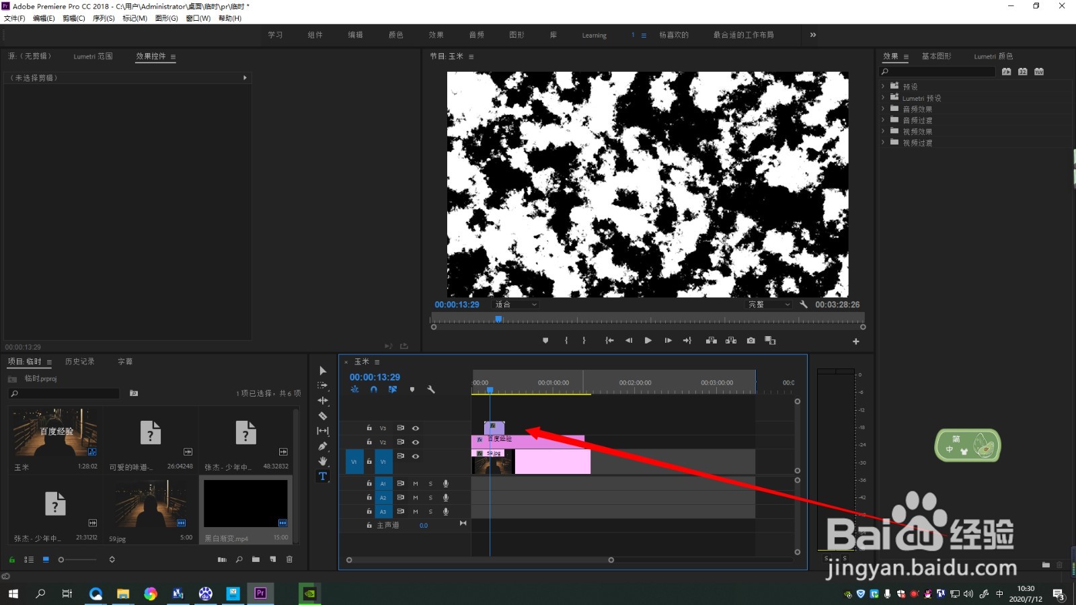This screenshot has height=605, width=1076.
Task: Expand the 音频过渡 folder
Action: (883, 120)
